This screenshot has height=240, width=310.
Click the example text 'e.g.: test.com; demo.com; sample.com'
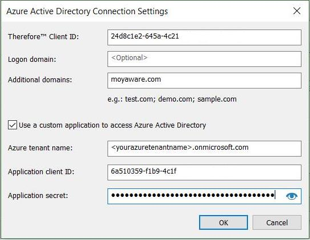pyautogui.click(x=172, y=99)
